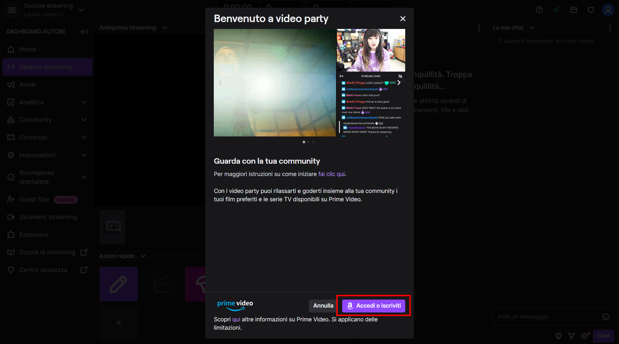
Task: Open the hamburger menu icon
Action: pyautogui.click(x=12, y=10)
